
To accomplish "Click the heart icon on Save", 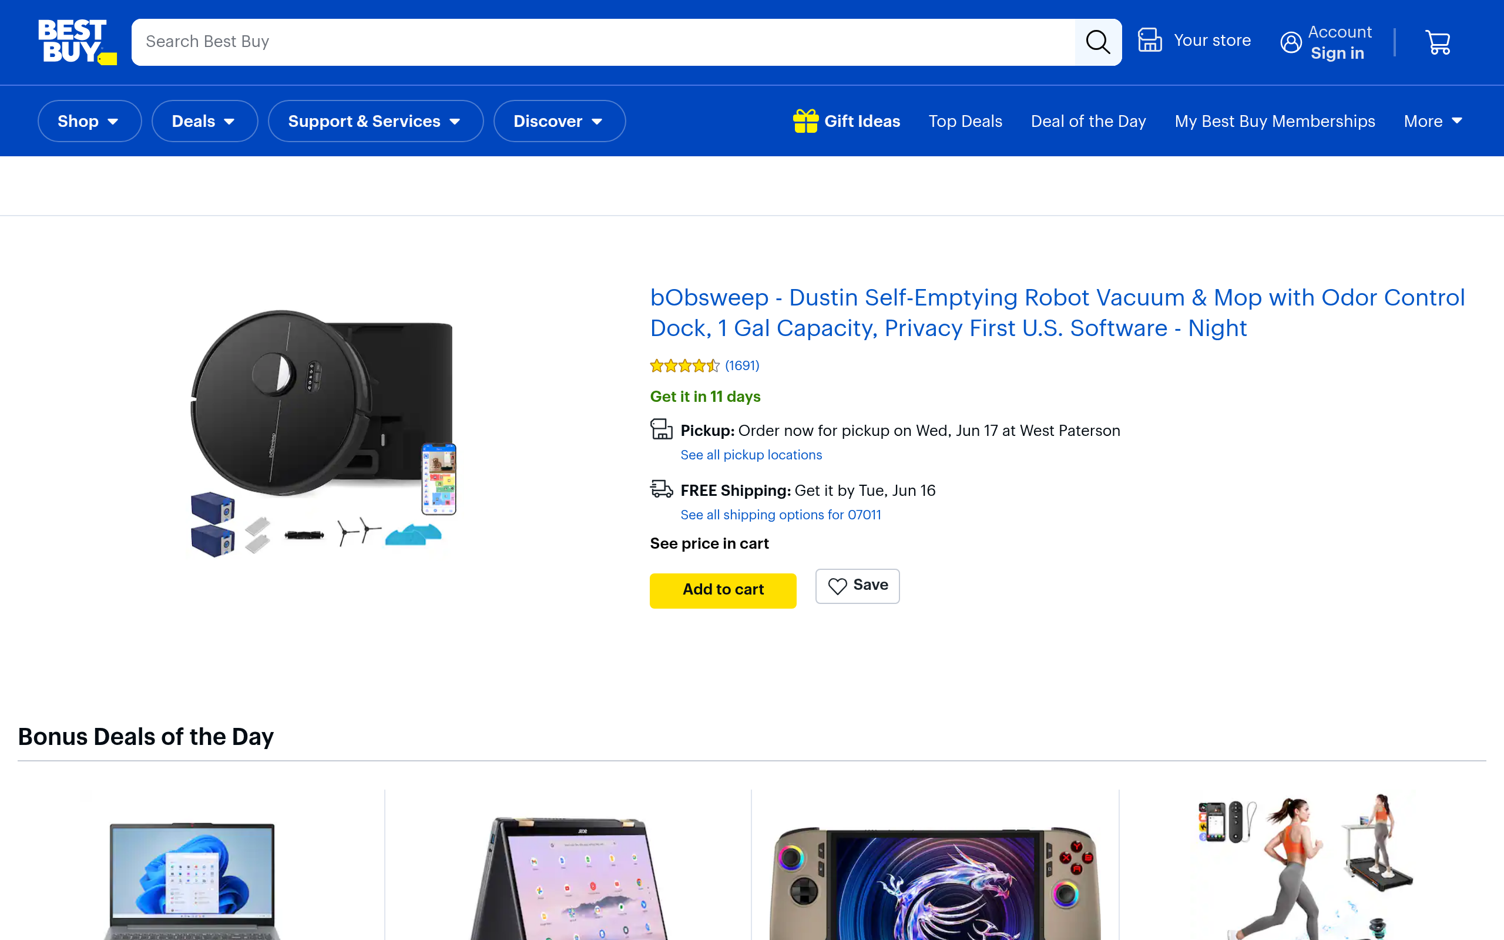I will (x=837, y=586).
